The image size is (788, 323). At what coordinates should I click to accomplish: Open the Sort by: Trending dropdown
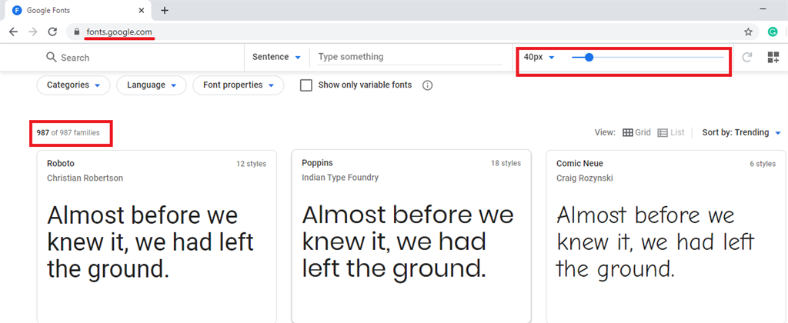click(741, 132)
